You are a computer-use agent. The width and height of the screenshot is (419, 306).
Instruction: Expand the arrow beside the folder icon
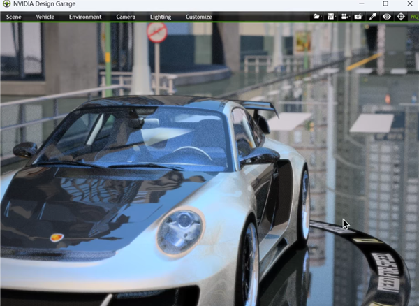click(x=321, y=17)
